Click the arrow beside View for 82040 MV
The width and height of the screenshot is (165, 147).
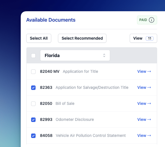coord(149,71)
